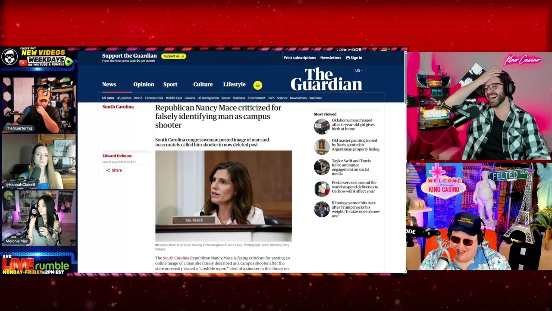The image size is (552, 311).
Task: Select World subnav item
Action: 138,98
